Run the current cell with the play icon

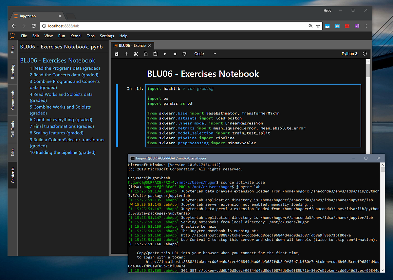[x=165, y=54]
